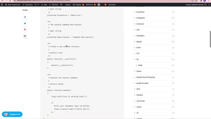Click the 'Item::create' code line
Image resolution: width=211 pixels, height=119 pixels.
pyautogui.click(x=72, y=109)
